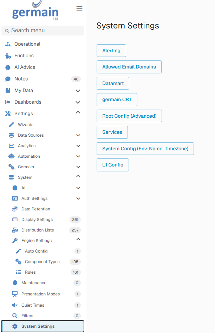This screenshot has height=333, width=215.
Task: Expand the Analytics chevron
Action: click(78, 146)
